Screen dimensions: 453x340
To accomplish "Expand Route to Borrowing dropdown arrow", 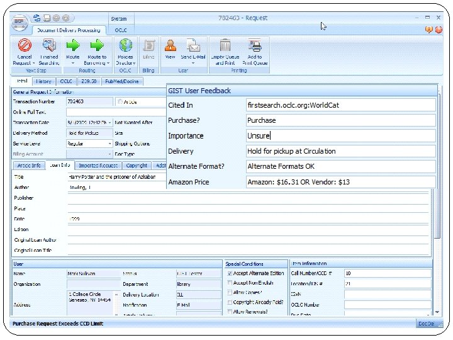I will 108,63.
